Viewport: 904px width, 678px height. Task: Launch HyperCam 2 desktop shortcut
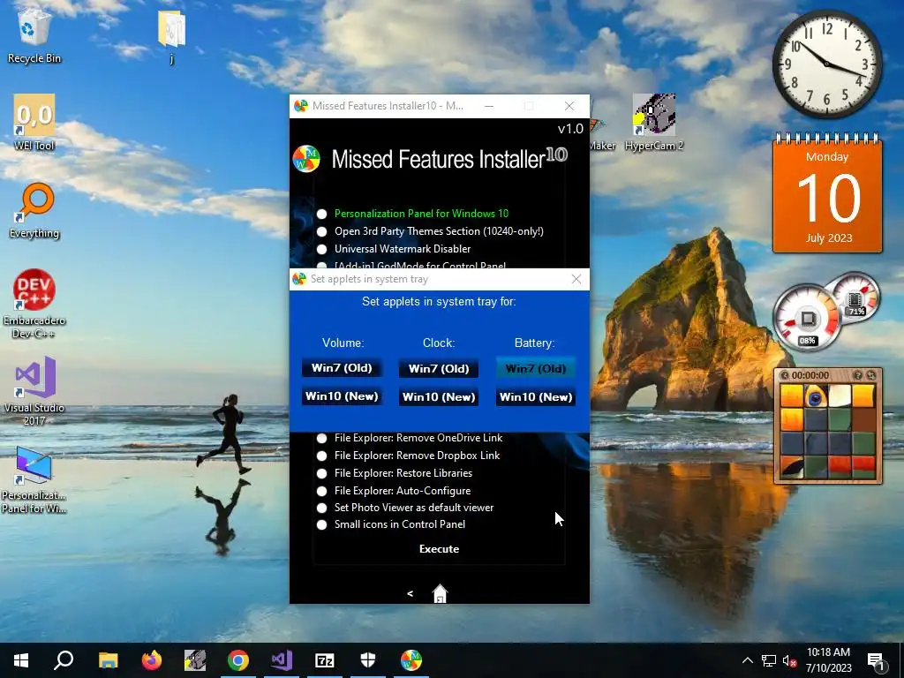point(654,123)
